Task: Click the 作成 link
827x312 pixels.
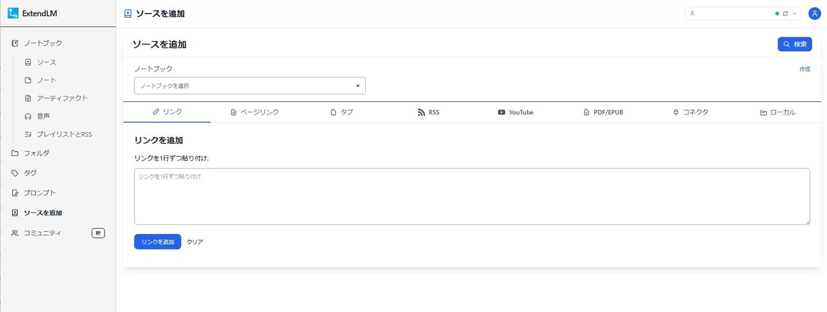Action: 804,69
